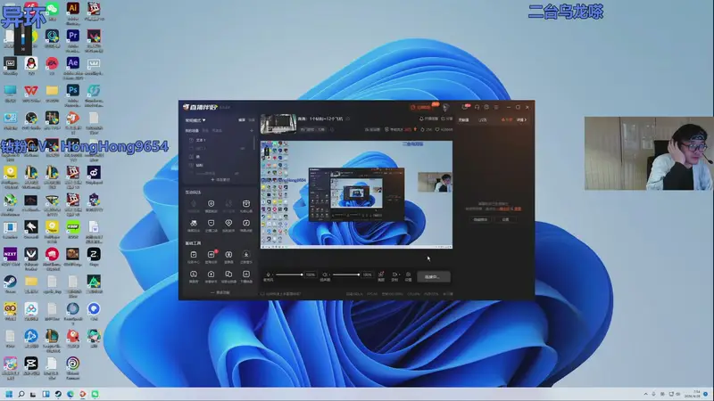Click the plus icon to add a scene

click(253, 130)
